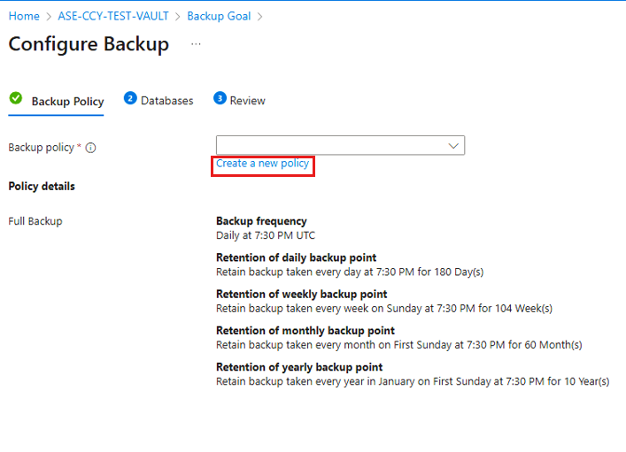
Task: Click the info icon beside Backup policy
Action: click(90, 148)
